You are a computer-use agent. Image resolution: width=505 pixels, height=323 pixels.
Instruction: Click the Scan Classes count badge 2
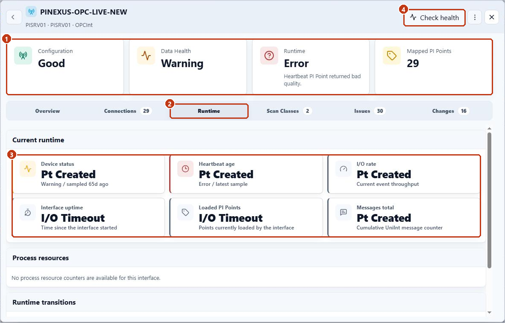click(x=308, y=111)
